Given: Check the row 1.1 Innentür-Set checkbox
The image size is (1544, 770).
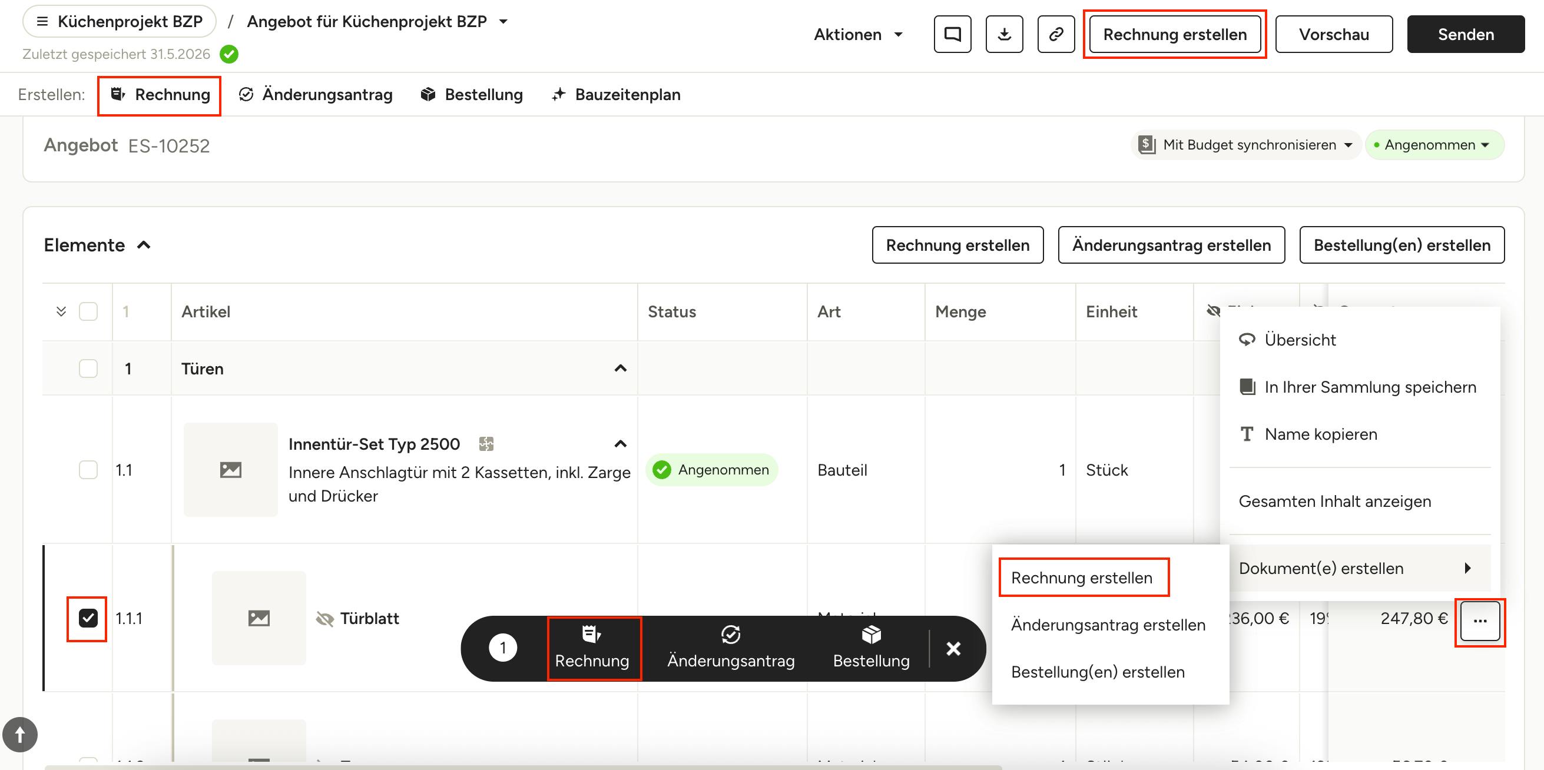Looking at the screenshot, I should [88, 470].
